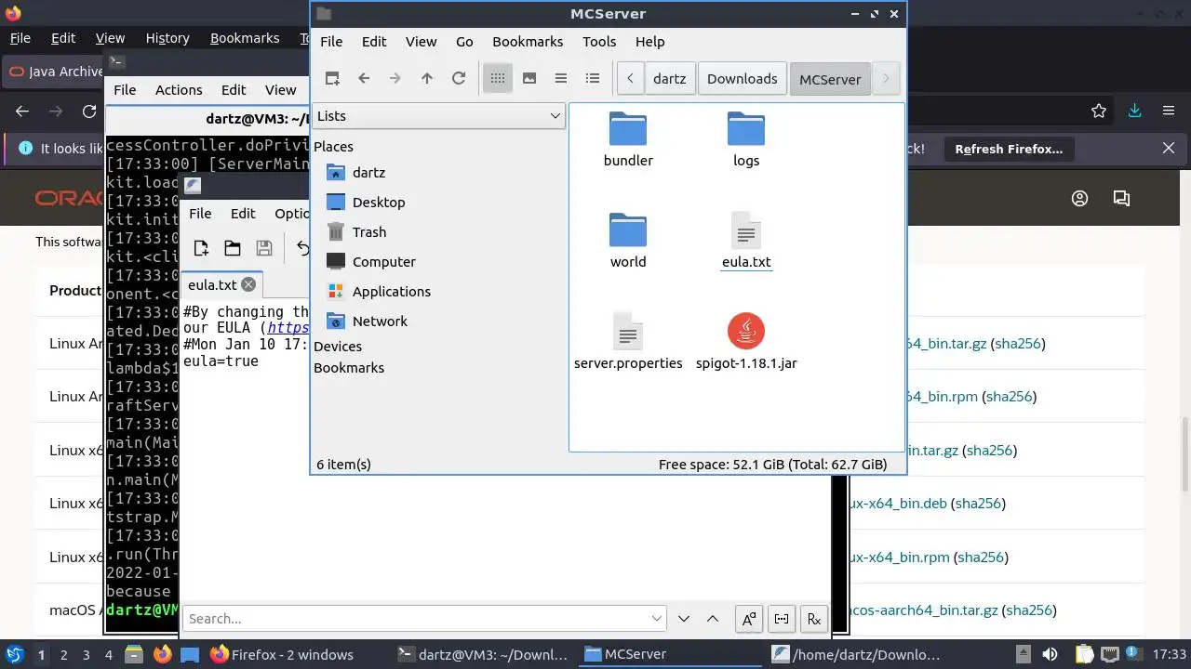
Task: Bookmark page with Firefox star icon
Action: coord(1099,111)
